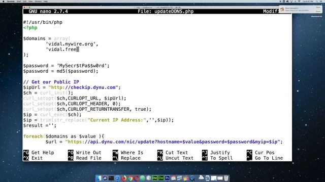Click the '^O Write Out' shortcut label
The width and height of the screenshot is (325, 182).
point(85,153)
